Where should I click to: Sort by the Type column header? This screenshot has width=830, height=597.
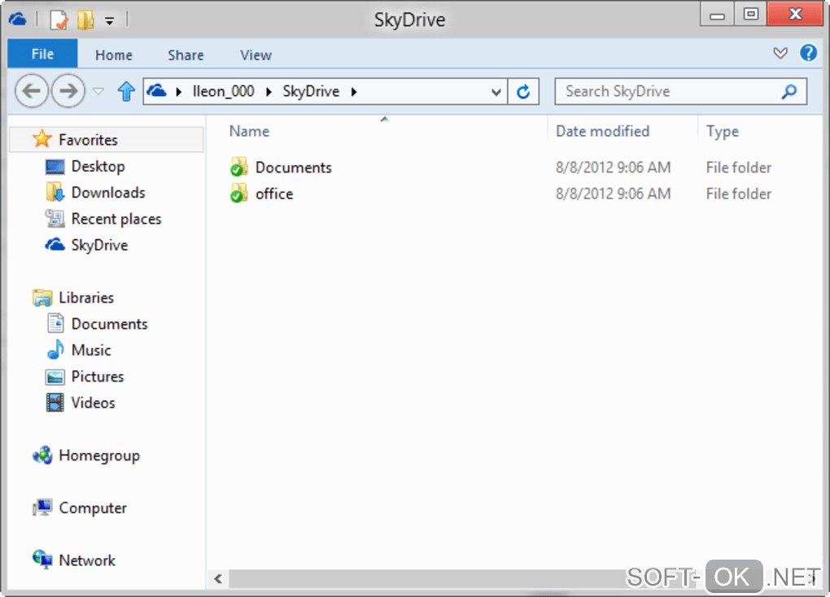[x=723, y=131]
